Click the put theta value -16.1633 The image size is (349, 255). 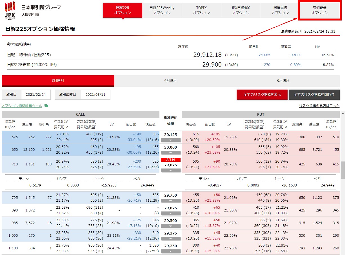[x=289, y=185]
